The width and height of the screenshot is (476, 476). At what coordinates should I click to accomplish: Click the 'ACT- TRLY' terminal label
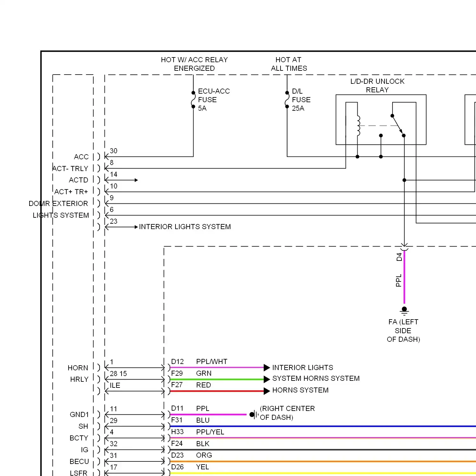click(x=70, y=169)
